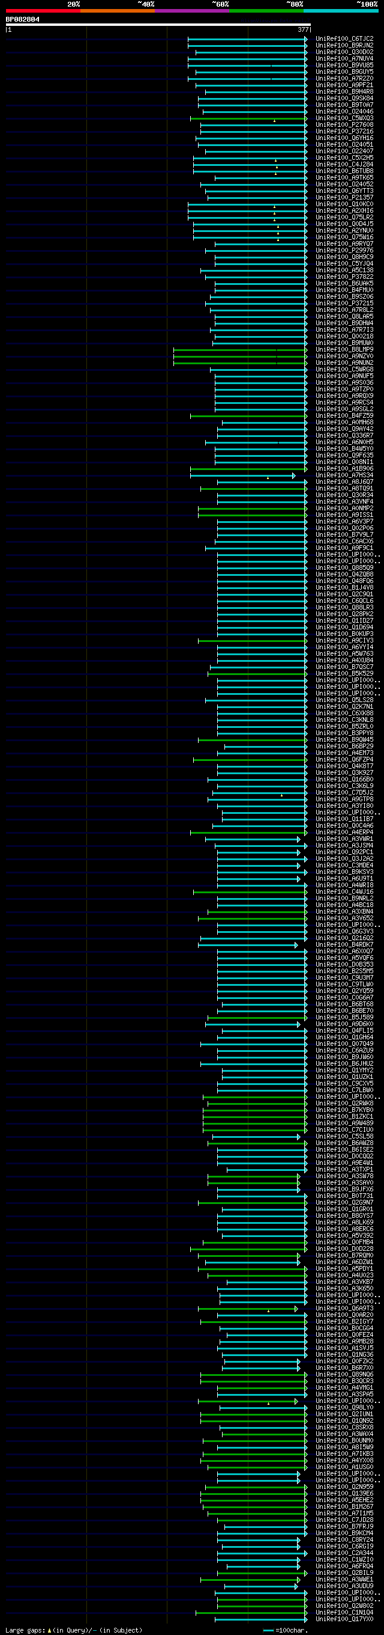
Task: Select the UniRef100_B6TUB8 label
Action: [345, 171]
